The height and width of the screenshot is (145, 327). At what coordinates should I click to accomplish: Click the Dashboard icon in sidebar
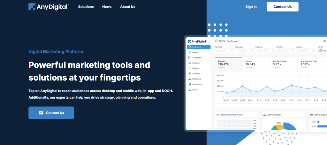(x=190, y=47)
